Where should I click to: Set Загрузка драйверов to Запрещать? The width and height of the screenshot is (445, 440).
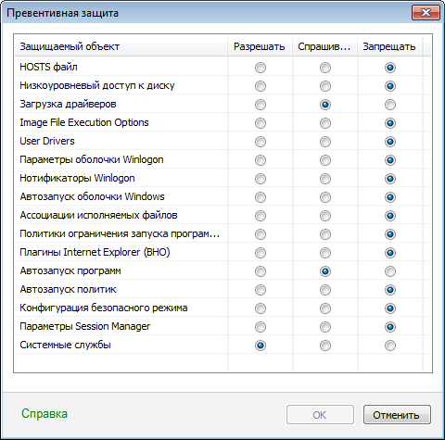tap(390, 105)
